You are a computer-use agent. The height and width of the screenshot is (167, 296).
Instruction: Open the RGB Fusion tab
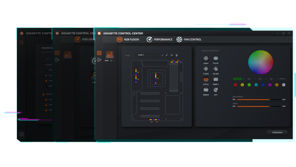pos(128,40)
